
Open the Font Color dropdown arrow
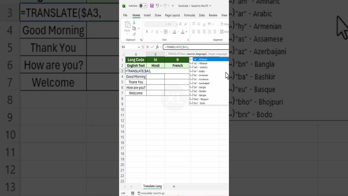187,32
